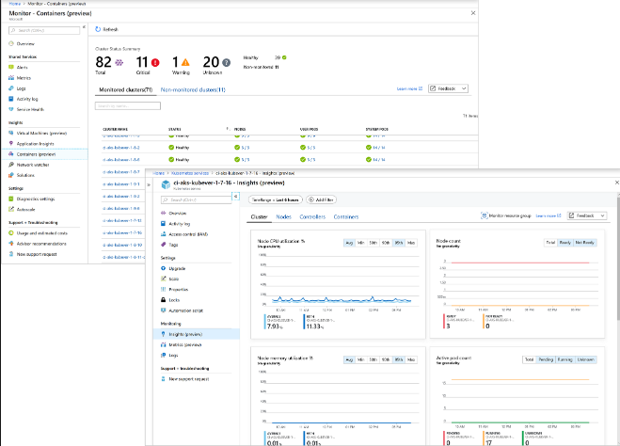Switch to the Nodes tab in Insights
Image resolution: width=620 pixels, height=446 pixels.
pyautogui.click(x=283, y=216)
